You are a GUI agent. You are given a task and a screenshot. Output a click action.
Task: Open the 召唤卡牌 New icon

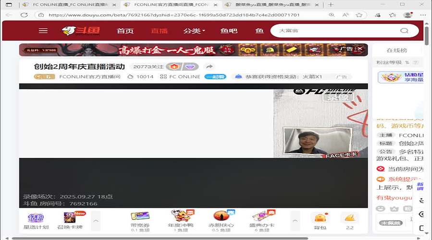coord(70,221)
